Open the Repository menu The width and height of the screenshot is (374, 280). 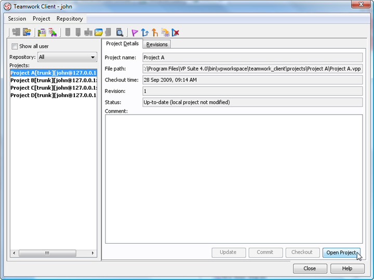click(70, 19)
